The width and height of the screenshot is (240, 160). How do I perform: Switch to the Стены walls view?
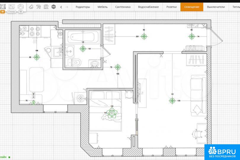click(12, 7)
